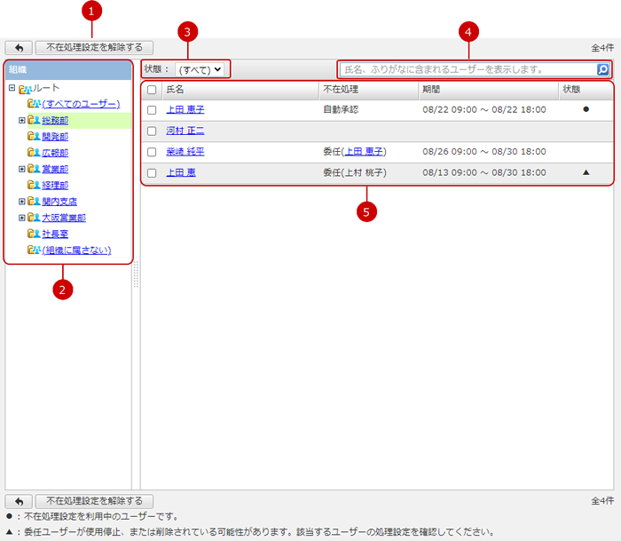
Task: Click the folder icon next to 関内支店
Action: 34,202
